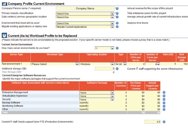Click Backup Software Purchase Price per License cell
Image resolution: width=188 pixels, height=130 pixels.
136,103
